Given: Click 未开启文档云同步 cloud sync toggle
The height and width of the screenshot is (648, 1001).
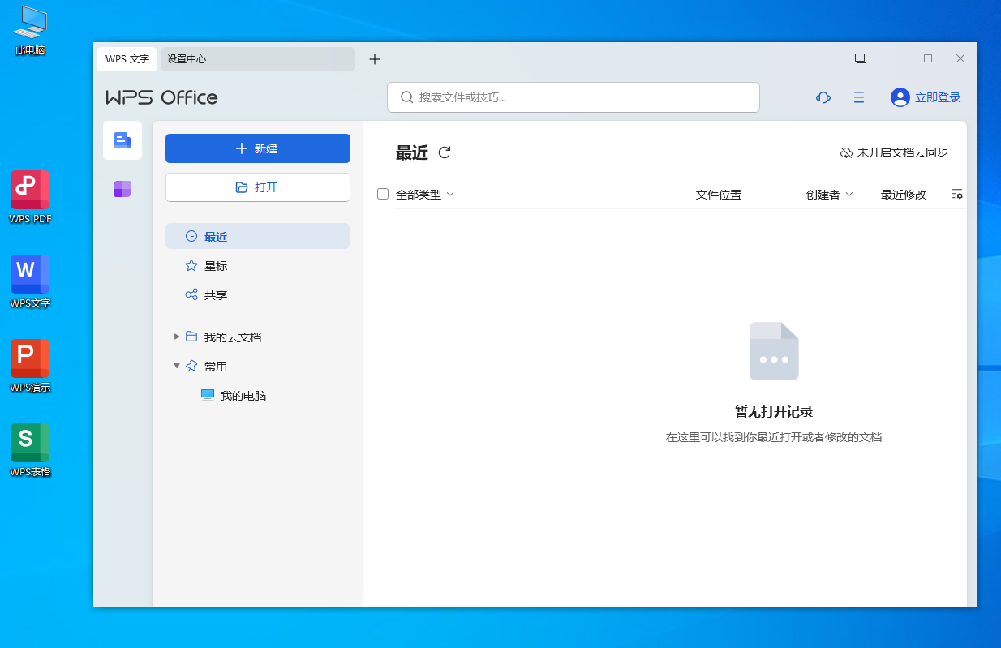Looking at the screenshot, I should tap(894, 152).
